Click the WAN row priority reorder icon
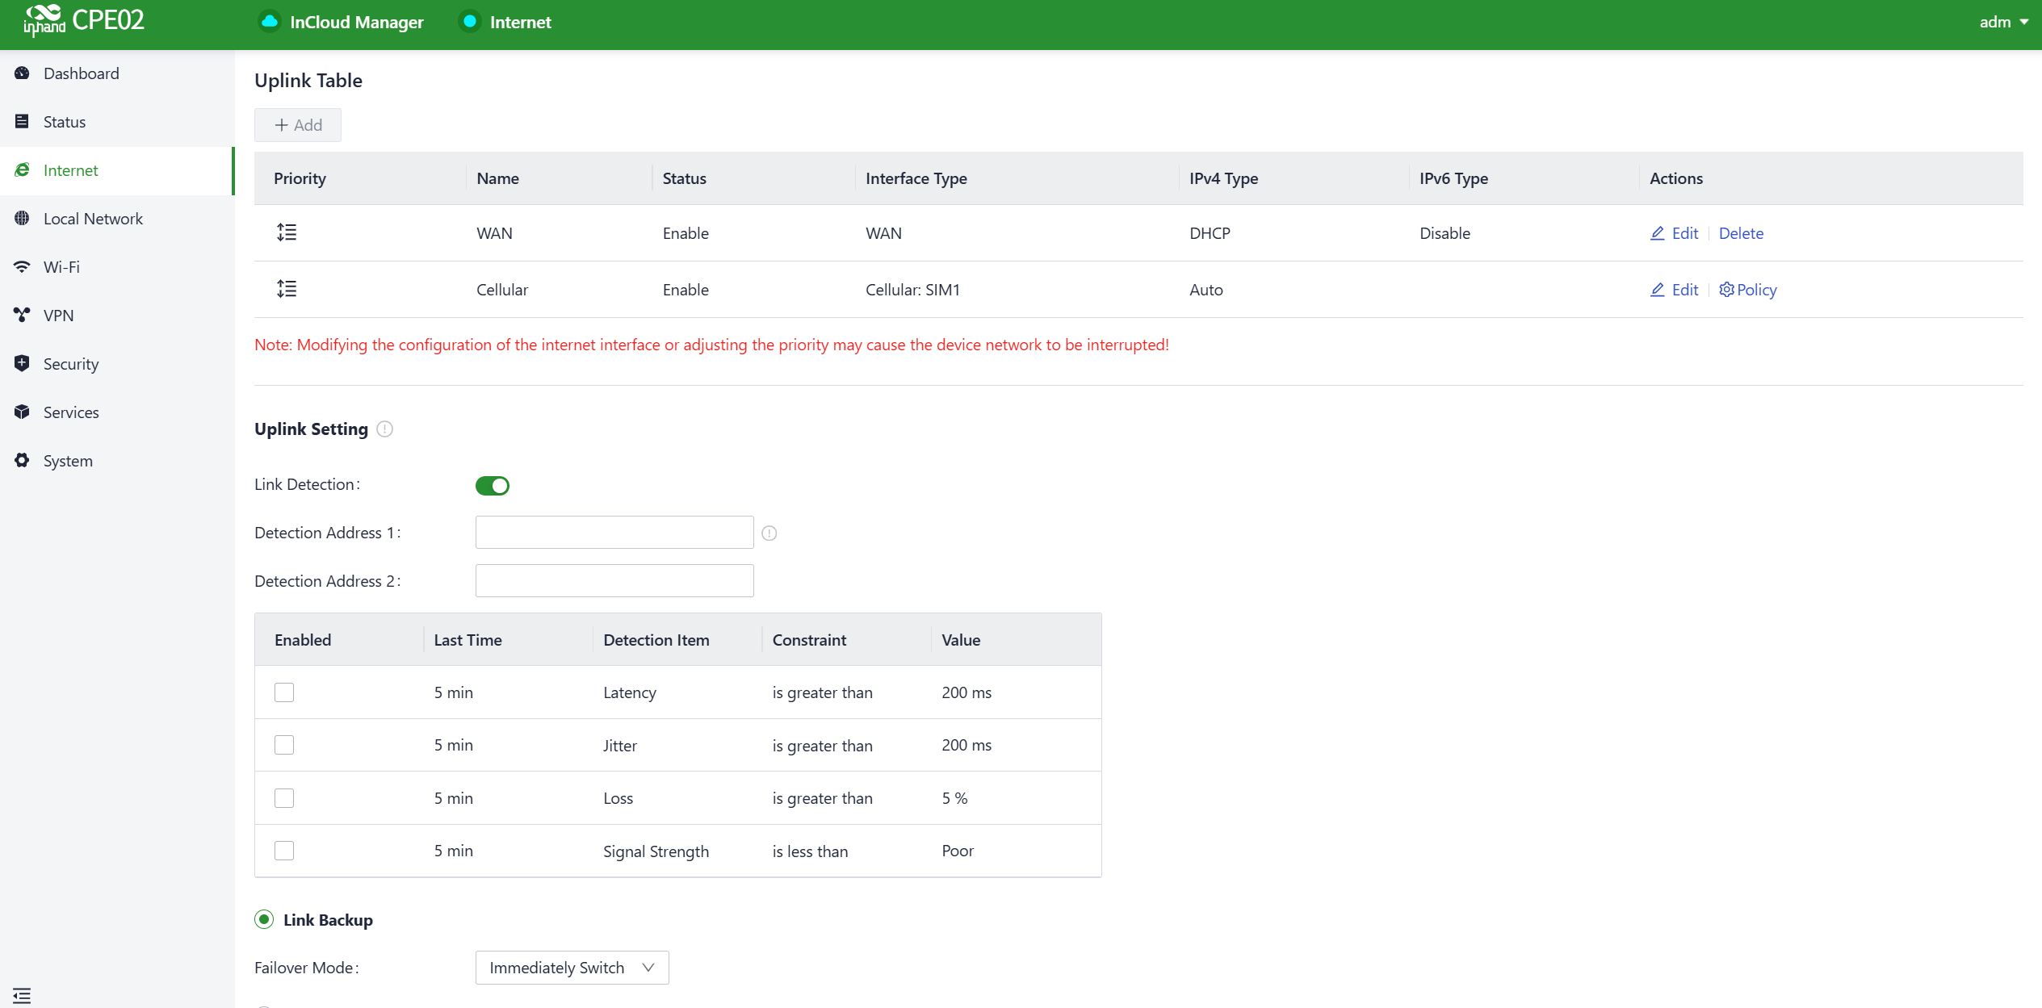Screen dimensions: 2042x1008 coord(287,233)
